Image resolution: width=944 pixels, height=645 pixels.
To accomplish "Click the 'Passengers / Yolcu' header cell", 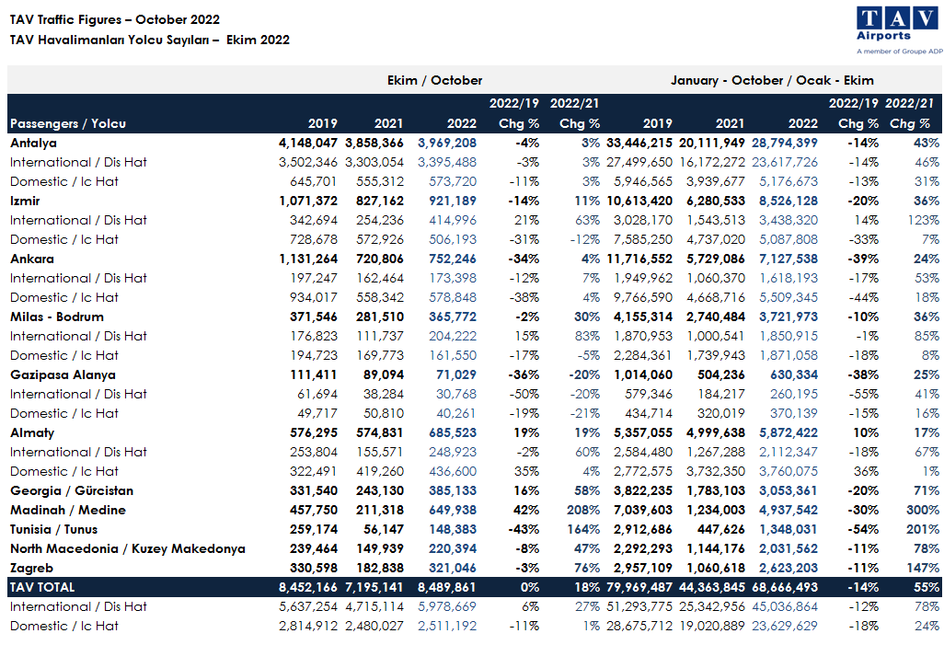I will click(x=68, y=123).
